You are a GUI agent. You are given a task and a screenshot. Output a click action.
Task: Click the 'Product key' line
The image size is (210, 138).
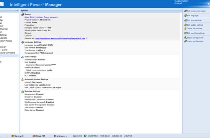[x=29, y=25]
